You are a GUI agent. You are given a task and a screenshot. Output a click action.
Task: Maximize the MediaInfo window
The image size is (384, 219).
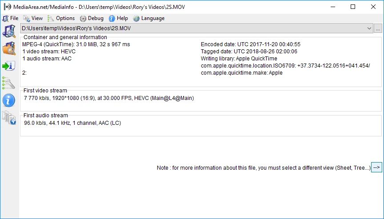coord(353,7)
